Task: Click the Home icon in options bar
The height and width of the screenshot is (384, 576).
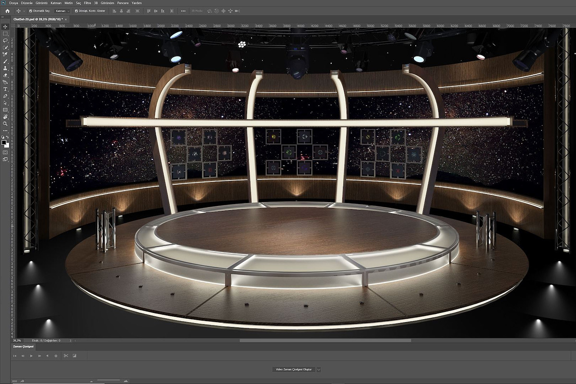Action: 7,11
